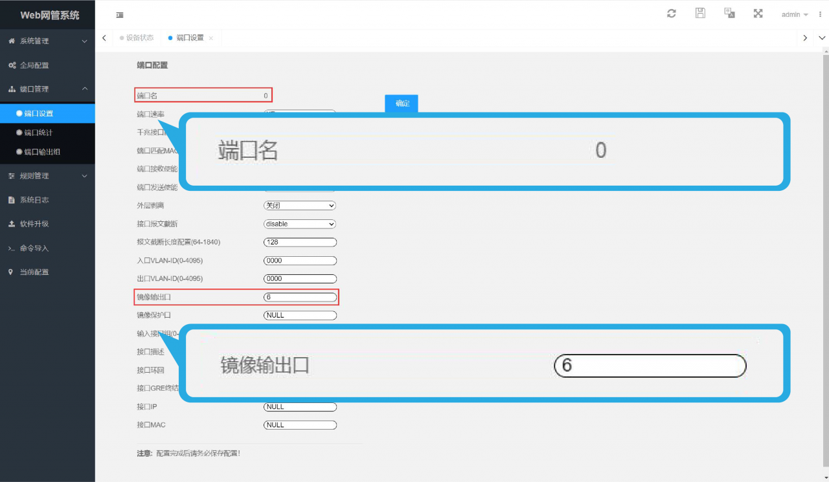Viewport: 829px width, 482px height.
Task: Expand the 系统管理 menu chevron
Action: (x=85, y=41)
